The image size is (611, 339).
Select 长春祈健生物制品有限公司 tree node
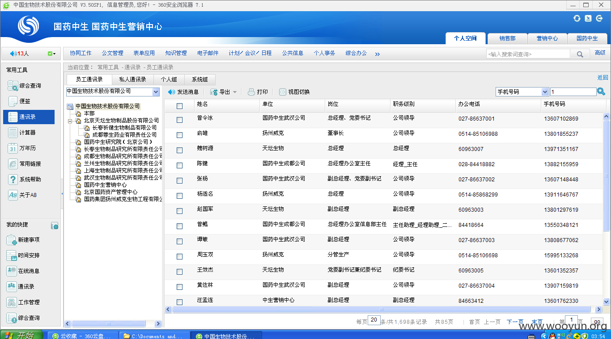point(124,128)
